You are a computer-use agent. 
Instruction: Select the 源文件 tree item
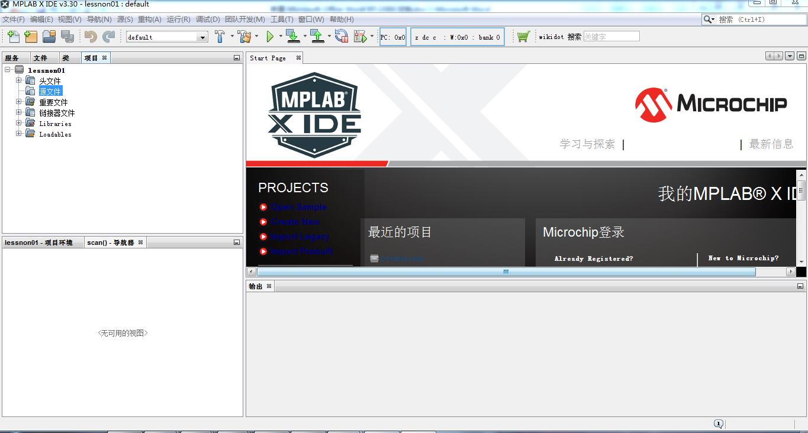[50, 91]
